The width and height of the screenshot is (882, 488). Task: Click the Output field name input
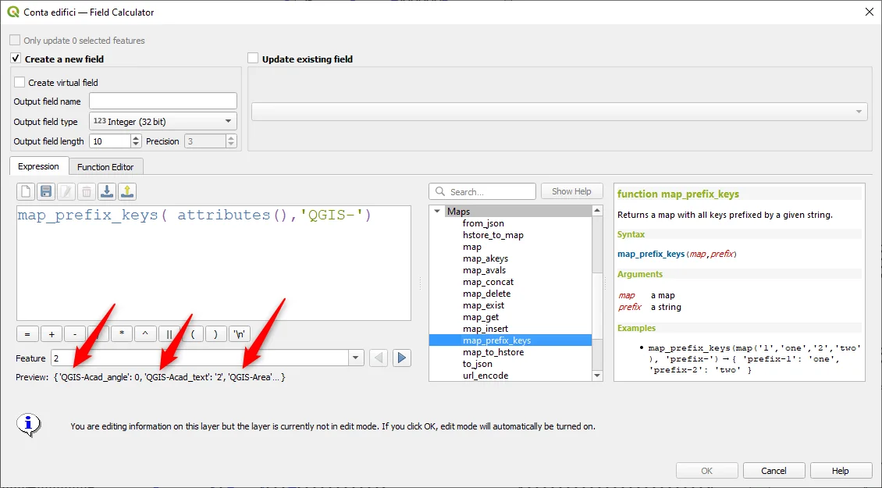tap(162, 101)
